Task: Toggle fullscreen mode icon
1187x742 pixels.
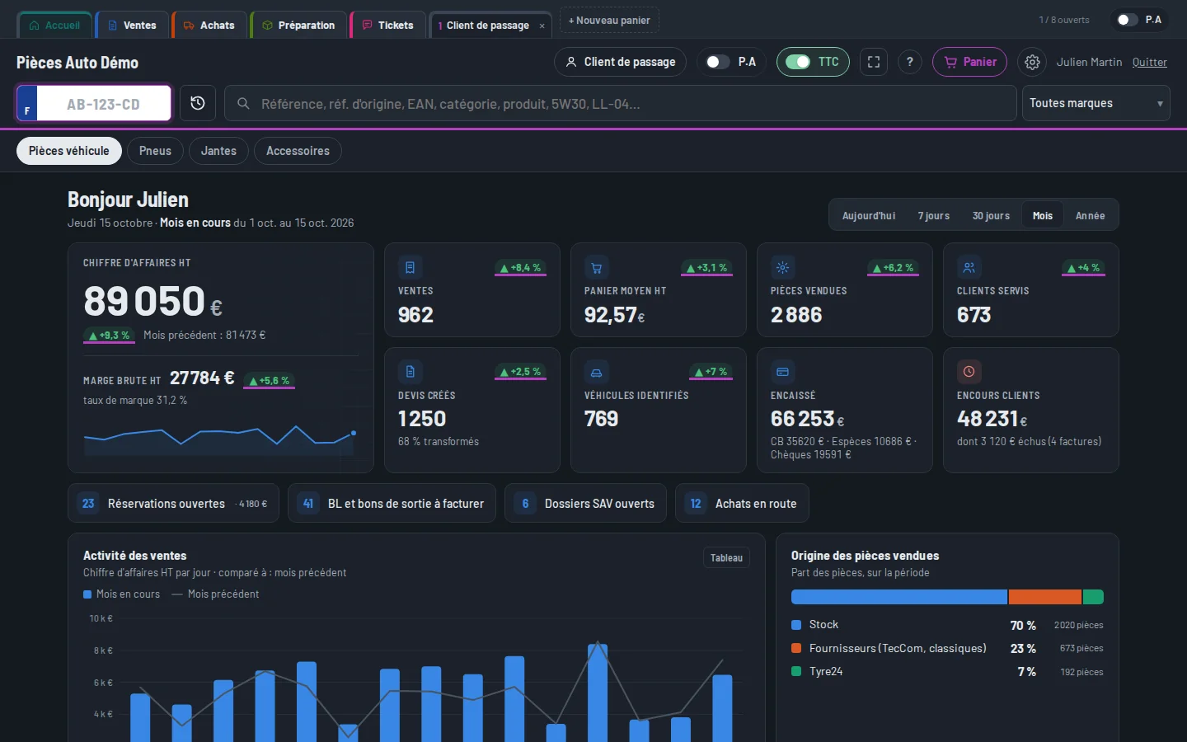Action: [x=874, y=62]
